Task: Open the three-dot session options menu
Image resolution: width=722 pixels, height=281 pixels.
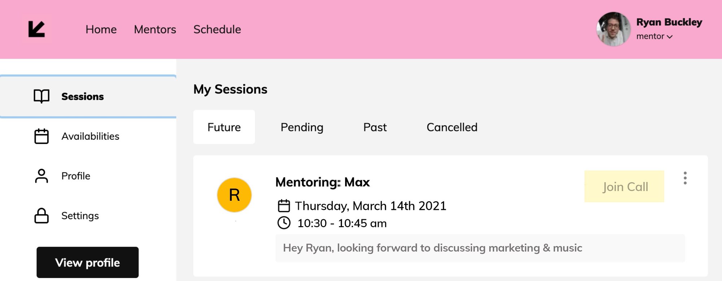Action: (685, 178)
